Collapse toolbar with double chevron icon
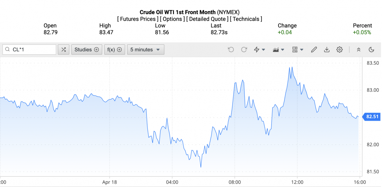Image resolution: width=382 pixels, height=187 pixels. coord(359,50)
